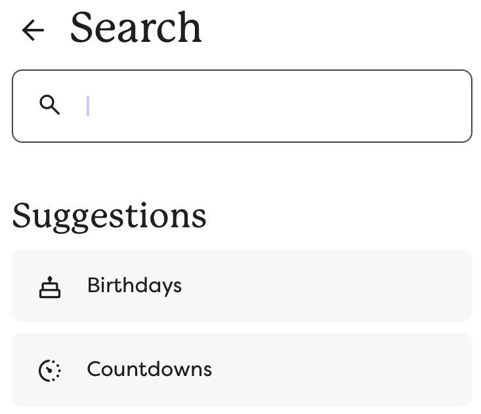Viewport: 481px width, 414px height.
Task: Click the magnifying glass search icon
Action: [x=50, y=105]
